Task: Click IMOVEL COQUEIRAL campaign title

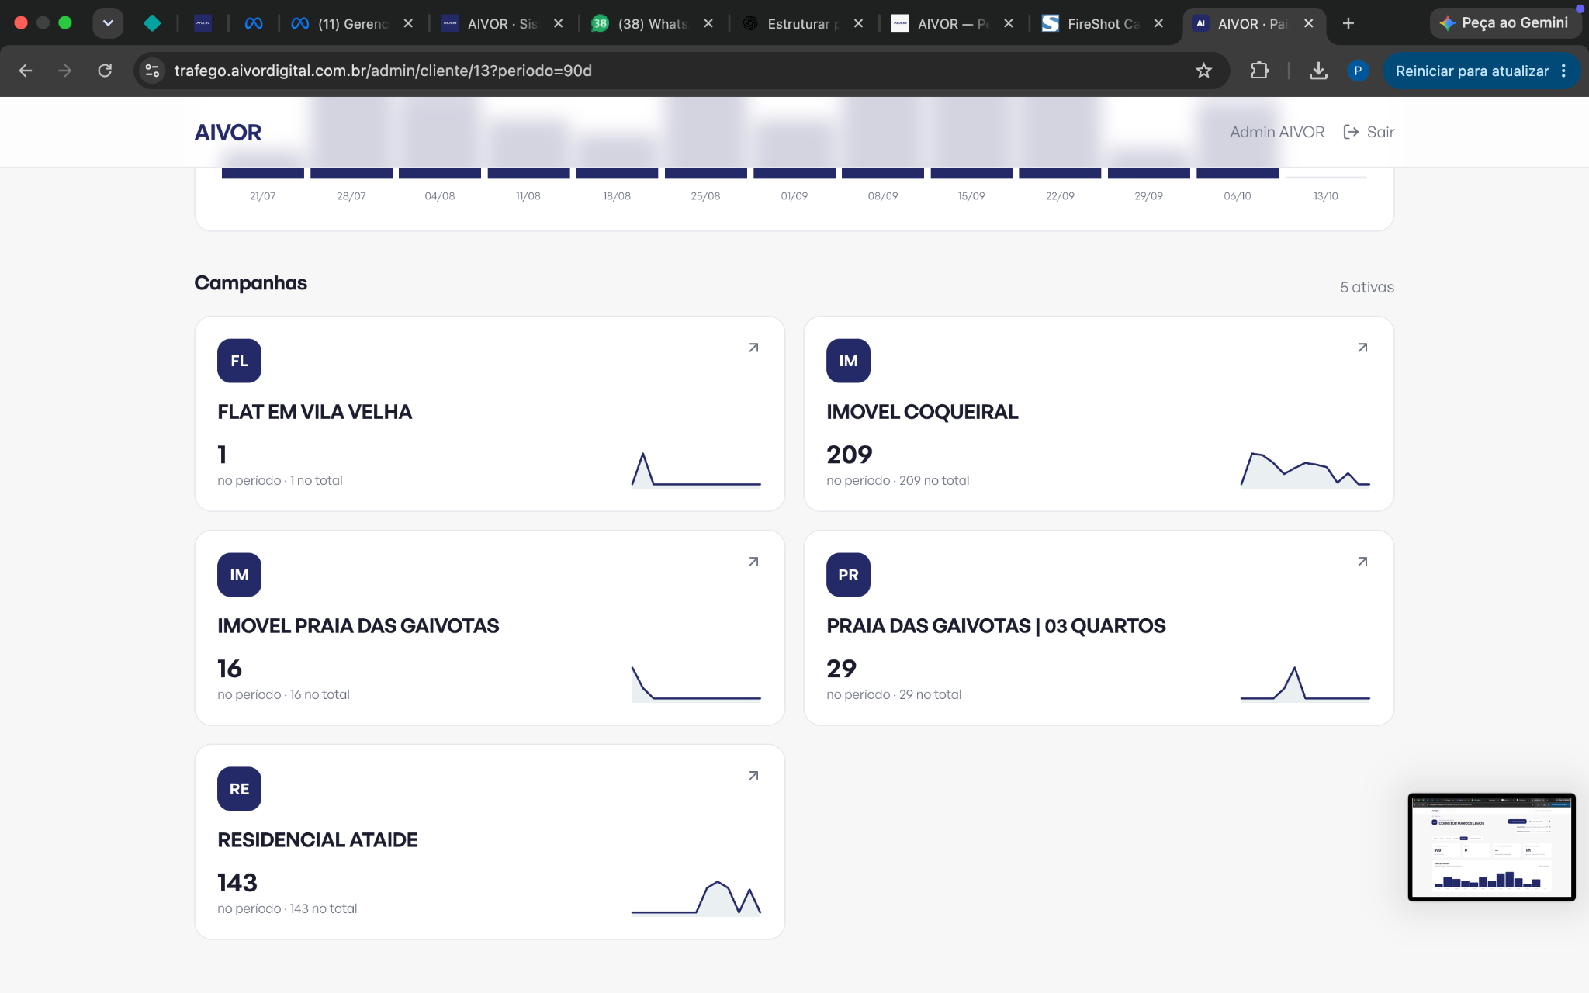Action: coord(922,412)
